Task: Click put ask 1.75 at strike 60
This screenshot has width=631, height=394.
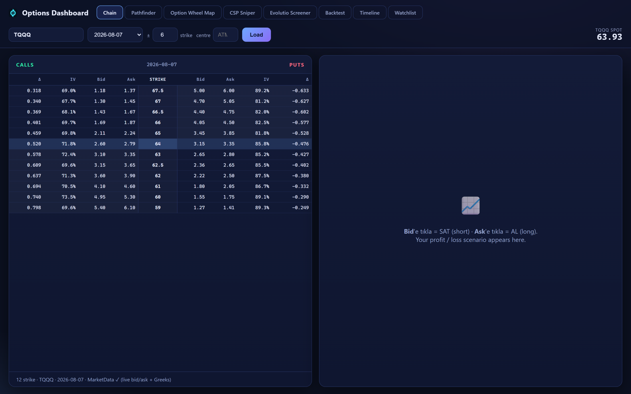Action: [229, 197]
